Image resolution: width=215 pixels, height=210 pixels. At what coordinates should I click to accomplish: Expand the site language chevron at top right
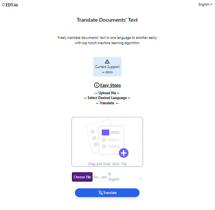[x=211, y=4]
